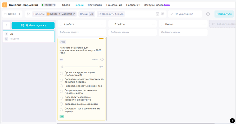Grab drag handle of В работе column
Screen dimensions: 236x124
[112, 24]
